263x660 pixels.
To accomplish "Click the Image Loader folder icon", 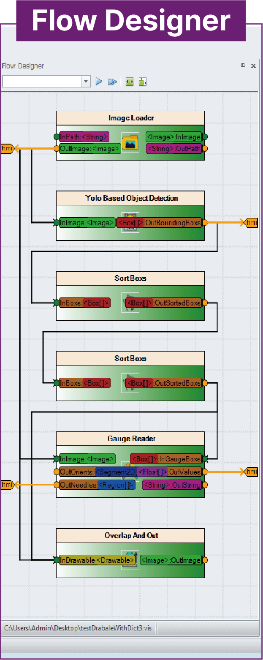I will (130, 142).
